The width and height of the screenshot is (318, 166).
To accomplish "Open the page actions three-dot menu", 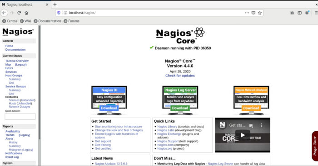I will [247, 13].
